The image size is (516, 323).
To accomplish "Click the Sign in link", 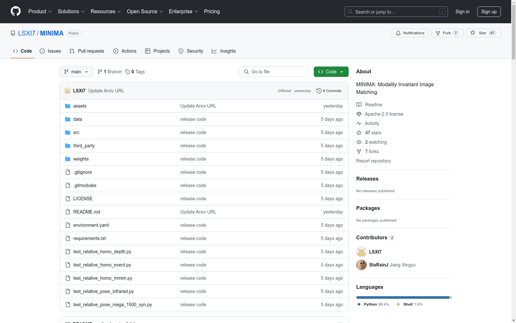I will pyautogui.click(x=462, y=12).
